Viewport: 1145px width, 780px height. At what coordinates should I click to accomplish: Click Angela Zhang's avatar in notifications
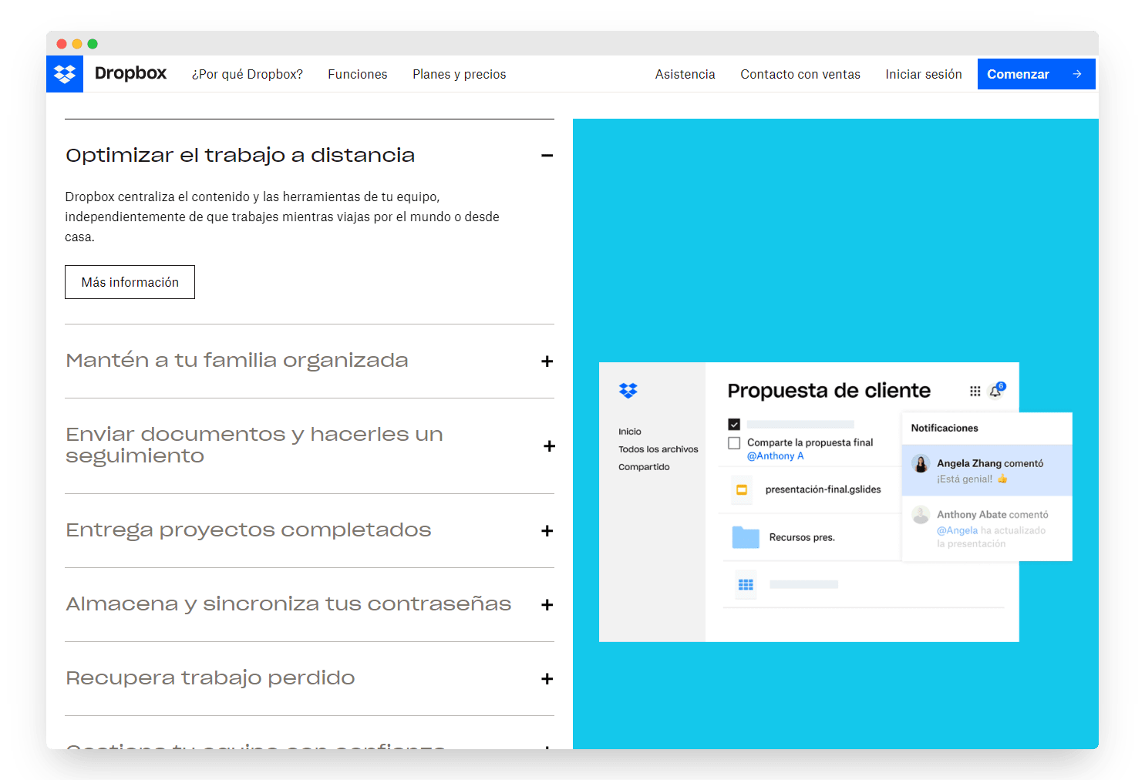tap(921, 463)
